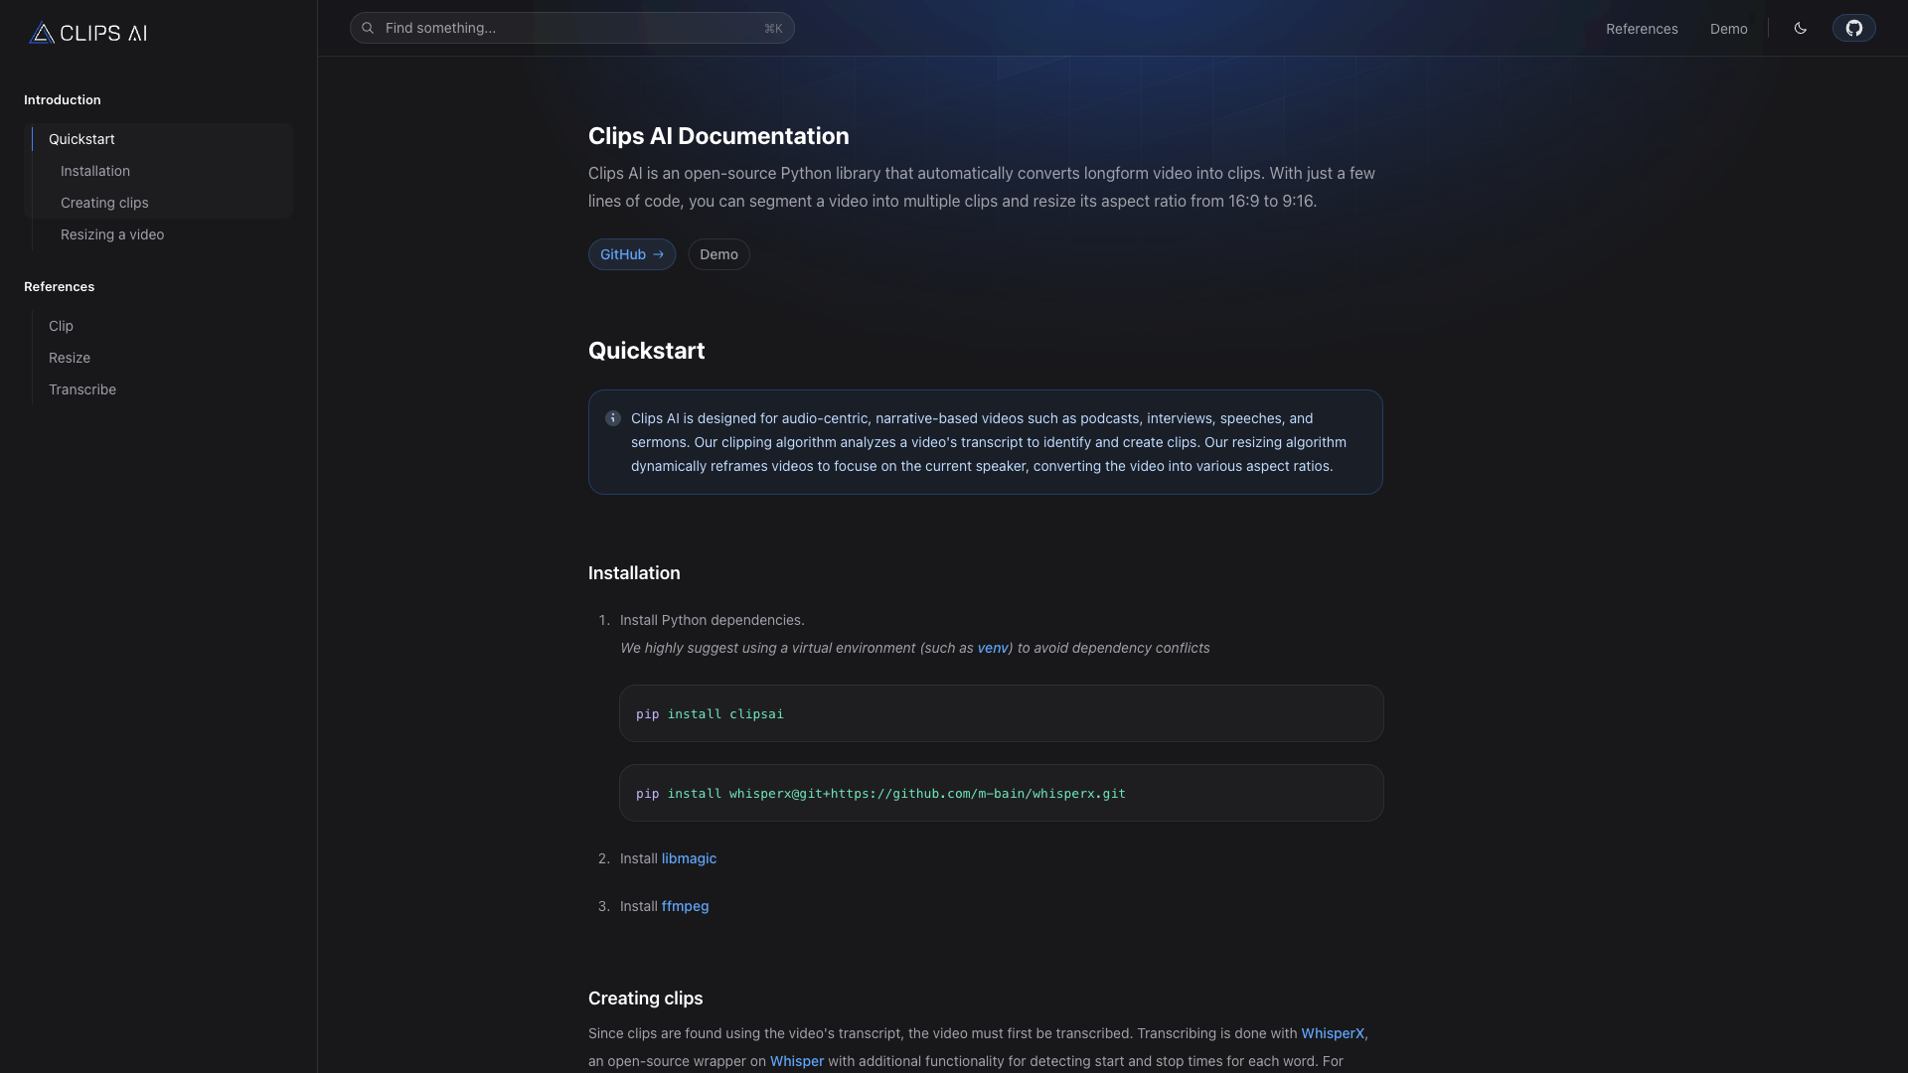Click the Demo pill button

tap(718, 254)
